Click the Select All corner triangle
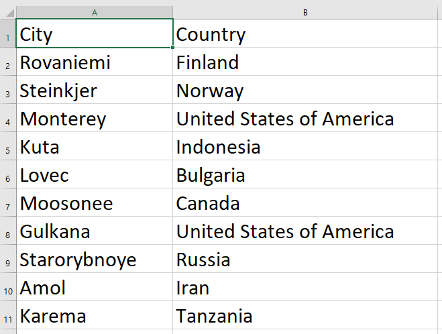442x334 pixels. pos(8,13)
